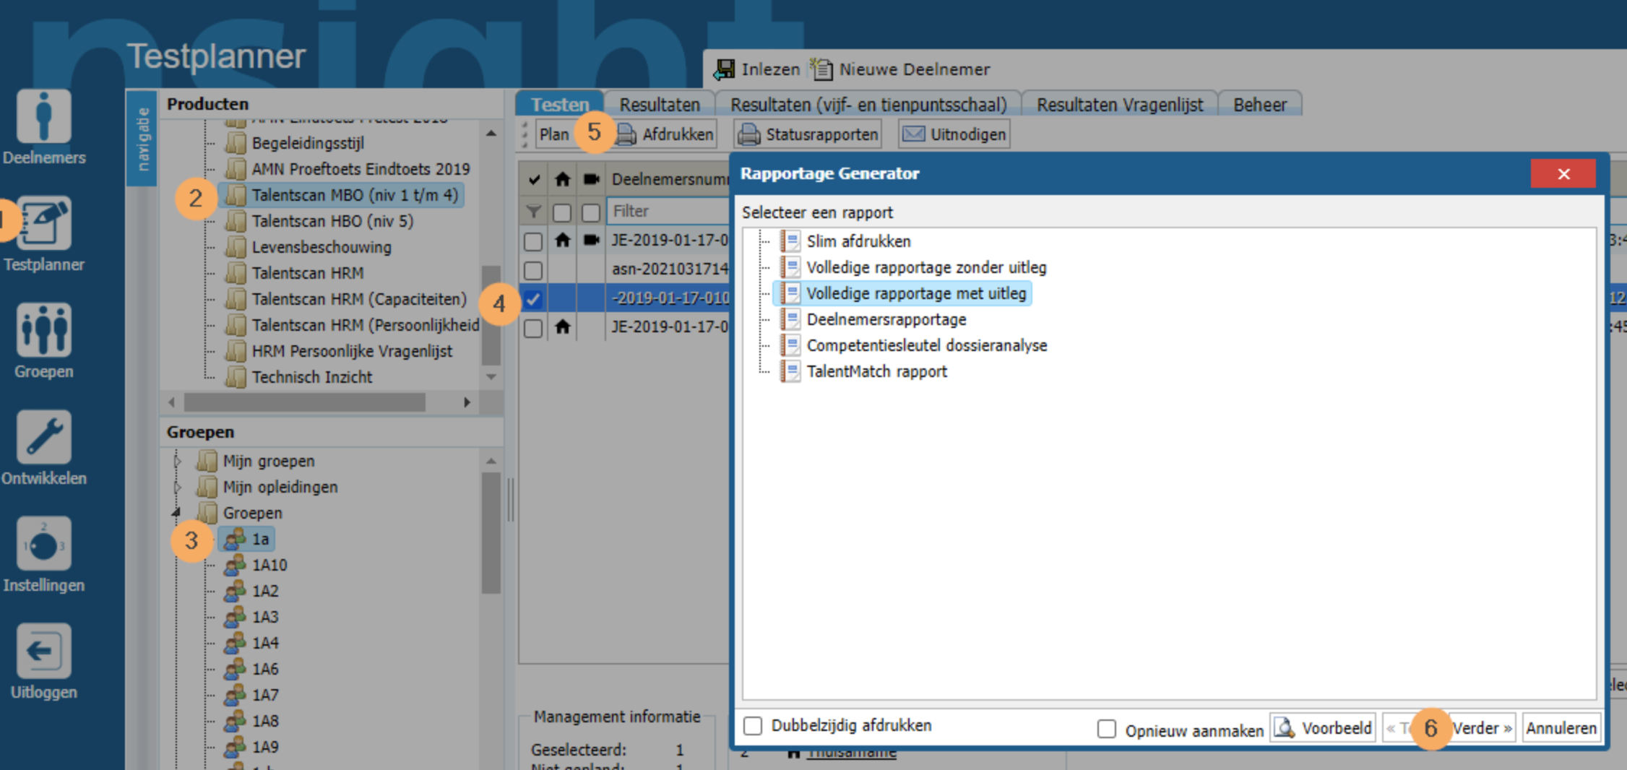Collapse the Groepen tree folder
This screenshot has width=1627, height=770.
coord(176,513)
